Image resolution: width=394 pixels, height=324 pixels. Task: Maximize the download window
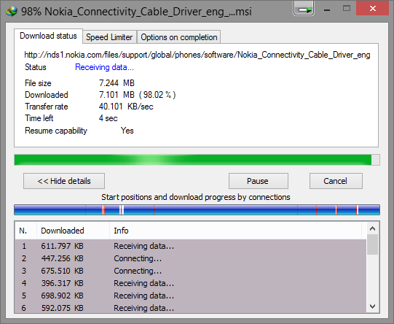point(347,9)
